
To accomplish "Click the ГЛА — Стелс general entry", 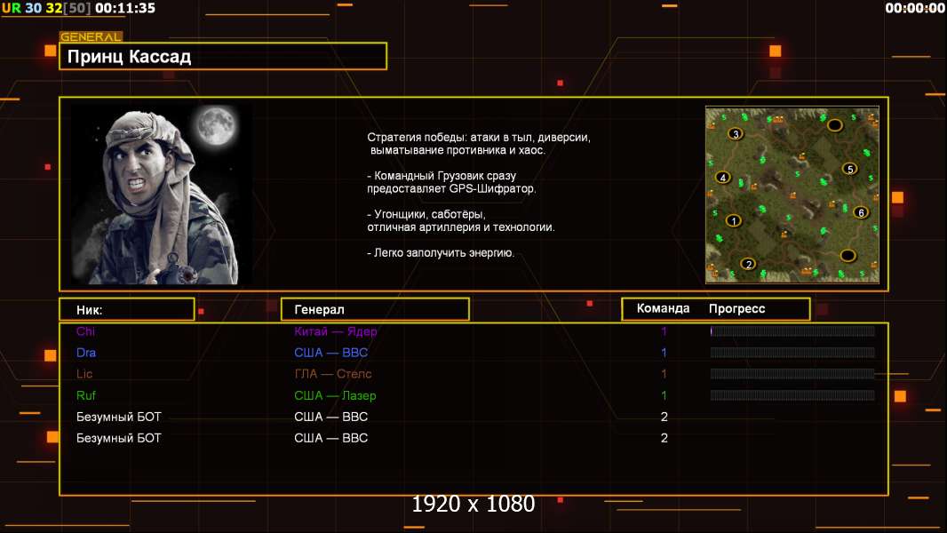I will tap(333, 374).
